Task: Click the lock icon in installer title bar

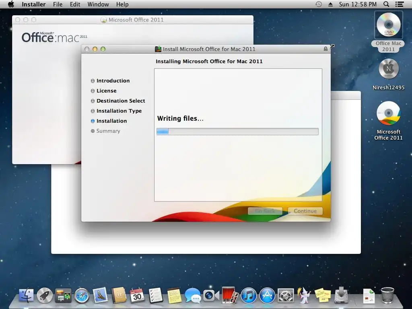Action: [325, 49]
